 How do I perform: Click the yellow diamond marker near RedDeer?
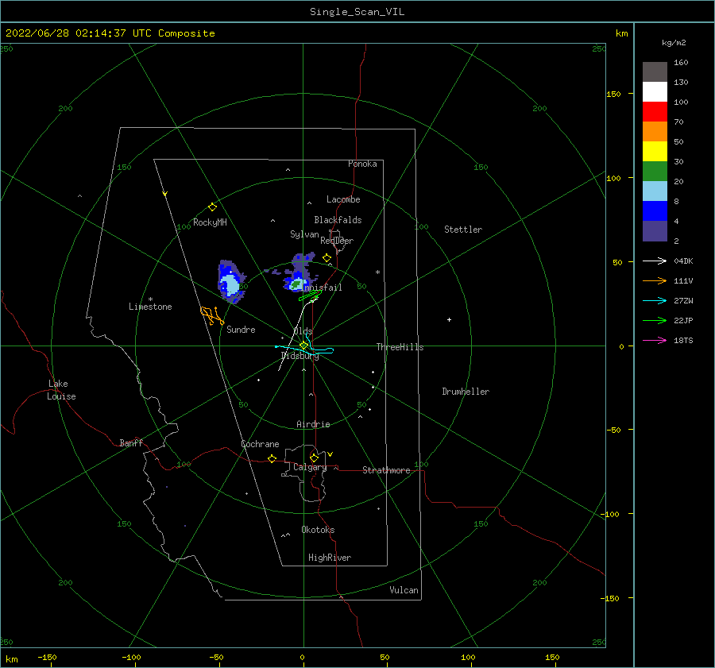327,258
